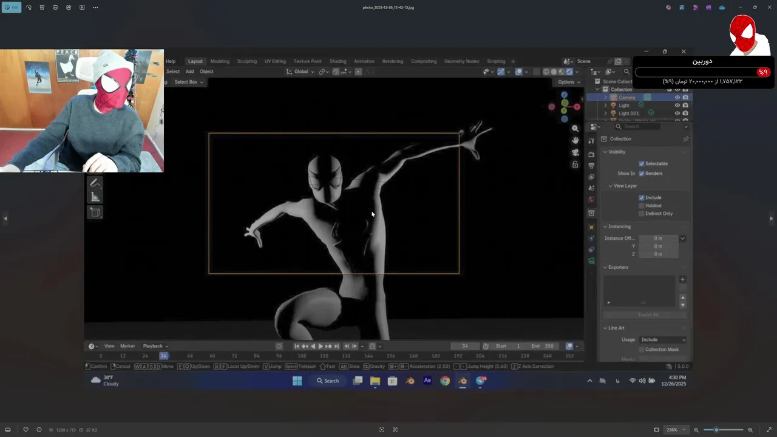Open the Render properties tab icon
This screenshot has width=777, height=437.
(591, 154)
